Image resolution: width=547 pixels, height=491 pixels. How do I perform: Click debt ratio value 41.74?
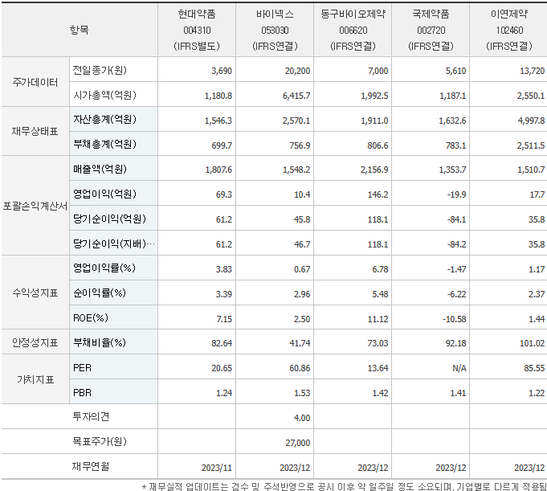[x=300, y=343]
